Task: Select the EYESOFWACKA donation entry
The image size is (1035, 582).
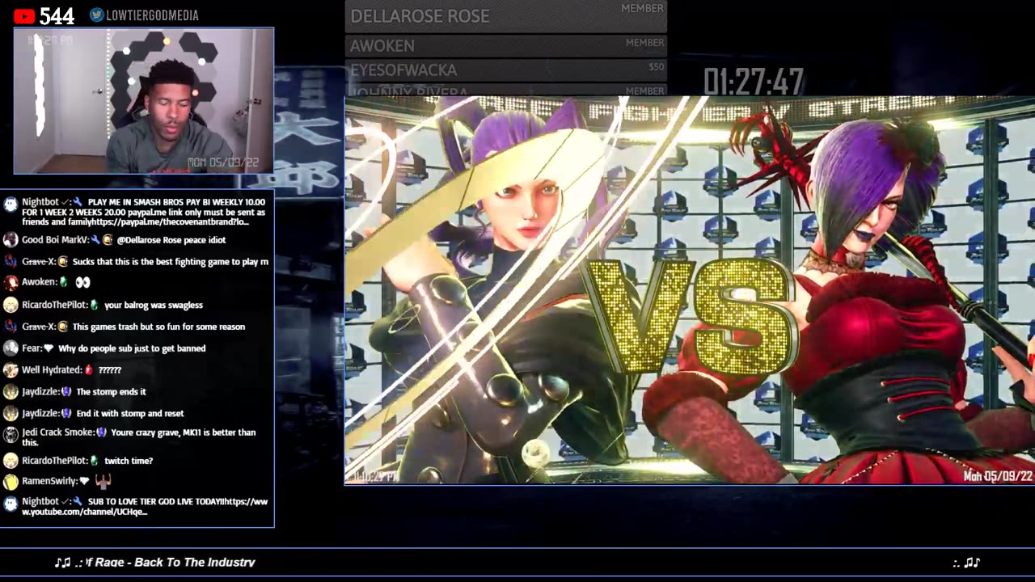Action: tap(506, 70)
